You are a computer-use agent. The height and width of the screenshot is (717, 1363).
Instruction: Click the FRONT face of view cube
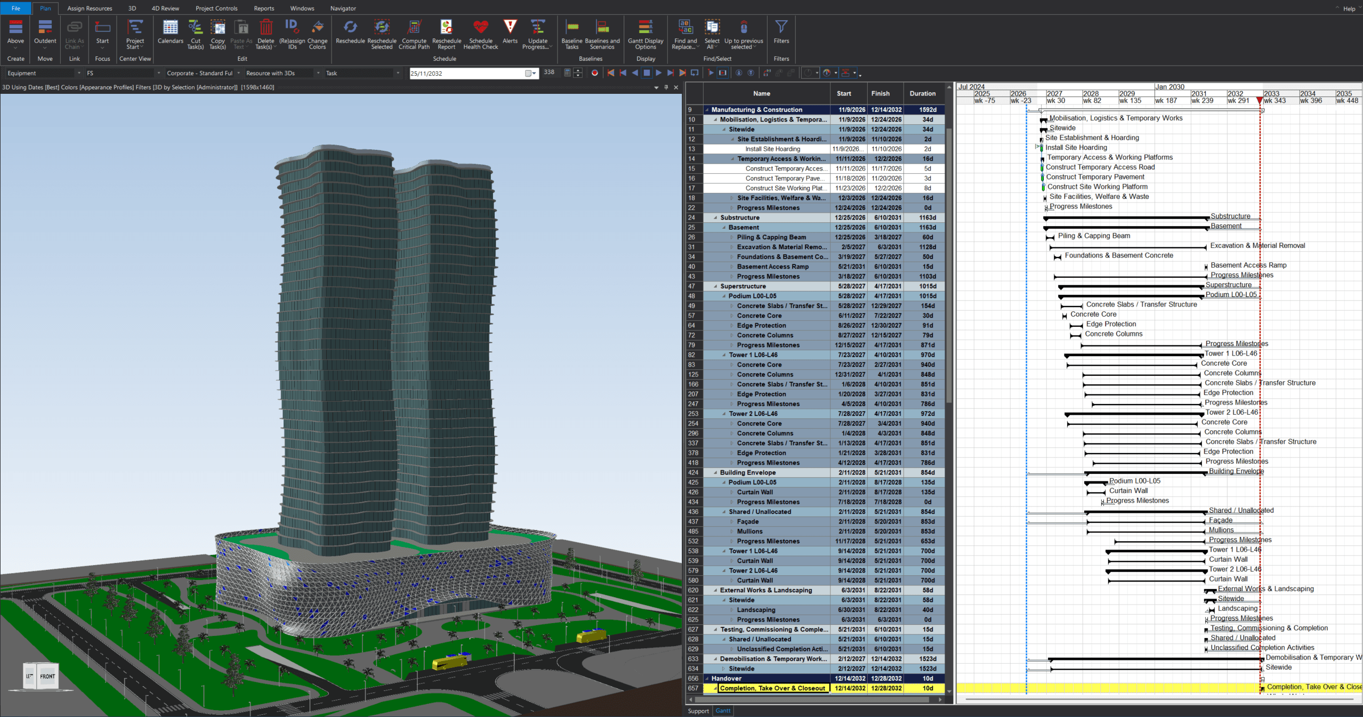tap(47, 676)
